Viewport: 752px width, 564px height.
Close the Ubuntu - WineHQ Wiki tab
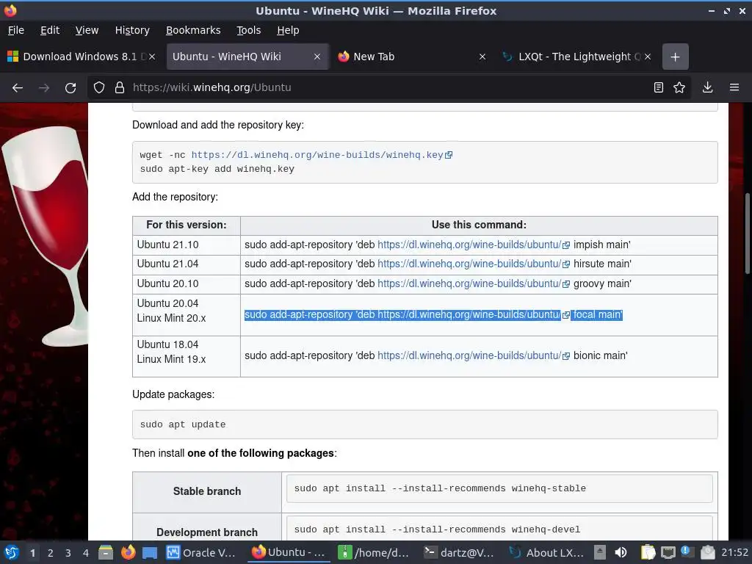point(317,57)
